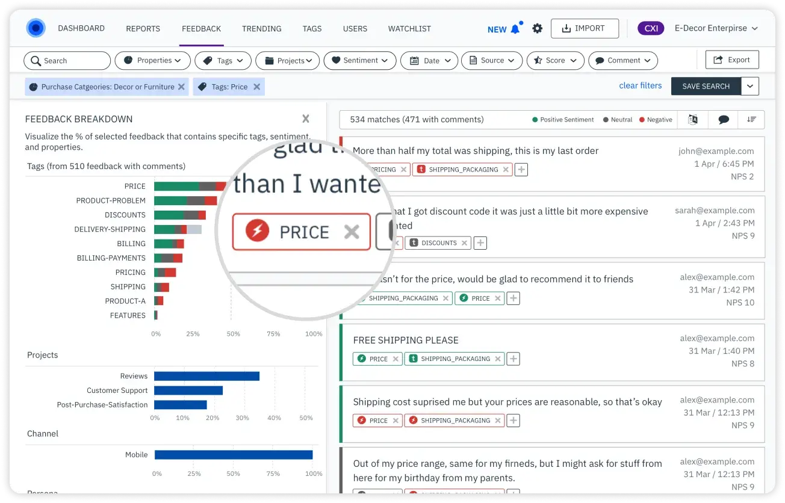
Task: Go to the Dashboard tab
Action: pos(81,28)
